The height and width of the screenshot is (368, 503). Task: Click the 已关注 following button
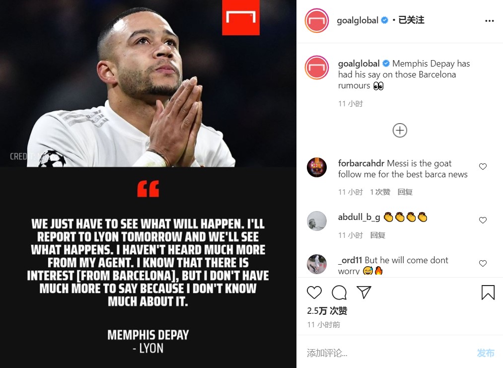(x=411, y=20)
